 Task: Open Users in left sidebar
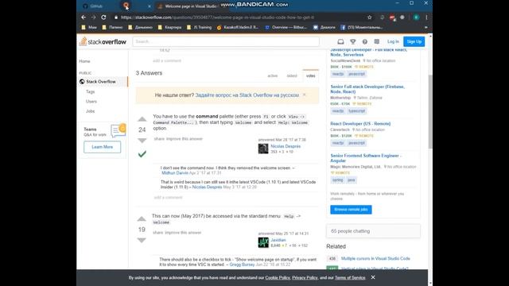(x=91, y=102)
